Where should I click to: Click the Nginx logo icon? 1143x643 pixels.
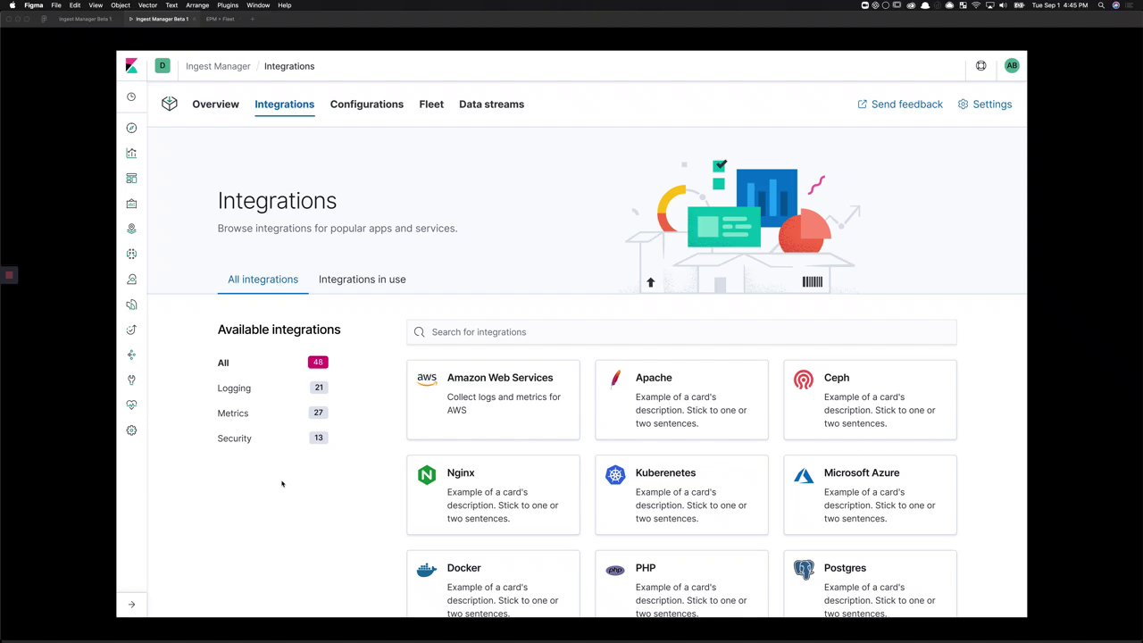(x=427, y=475)
